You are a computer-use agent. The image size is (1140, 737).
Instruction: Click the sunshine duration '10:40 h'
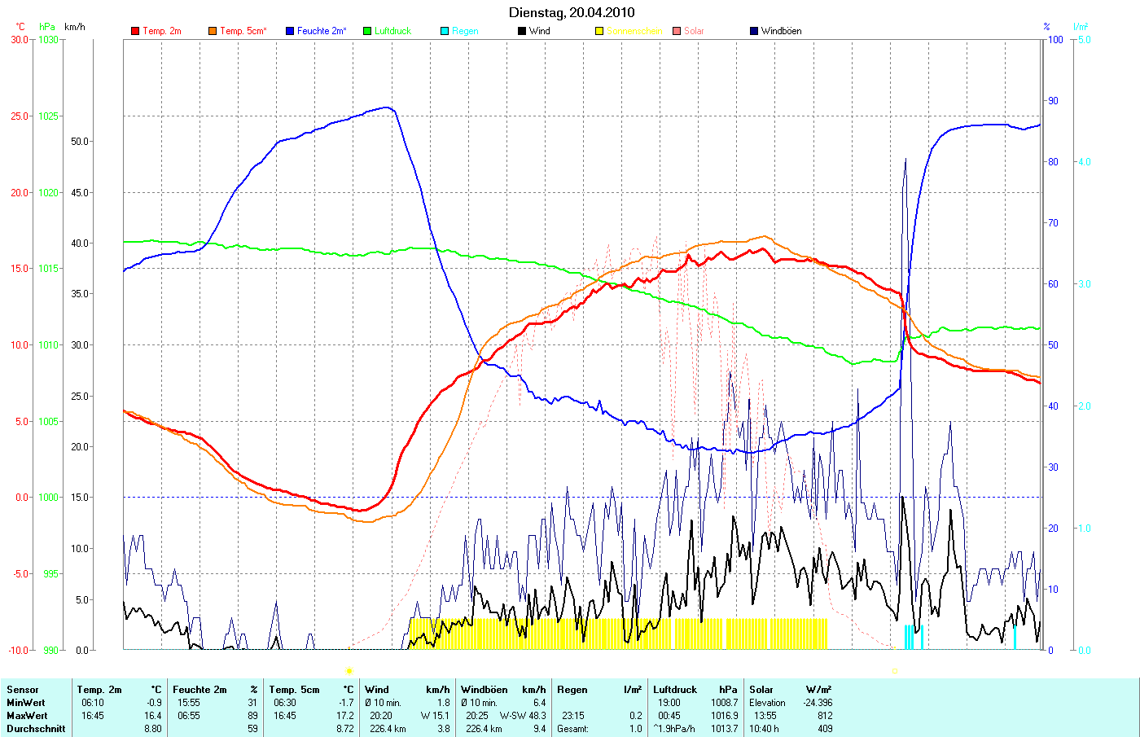(x=764, y=729)
